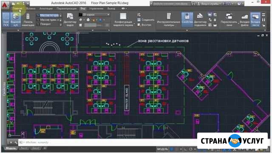Toggle the grid display in status bar
This screenshot has height=153, width=272.
[x=172, y=149]
